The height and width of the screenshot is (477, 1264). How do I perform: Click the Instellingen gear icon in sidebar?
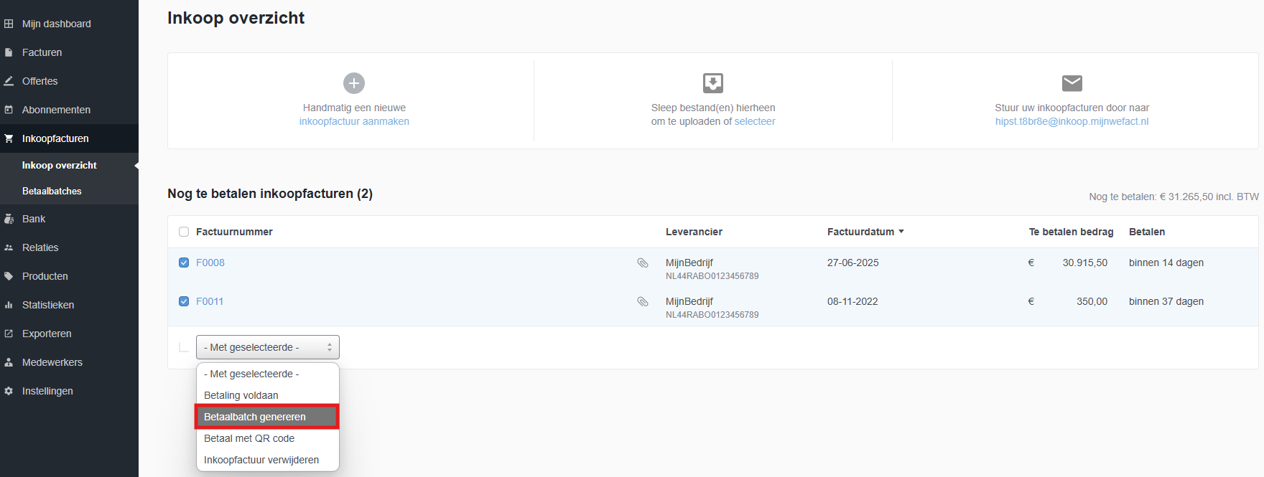(9, 391)
